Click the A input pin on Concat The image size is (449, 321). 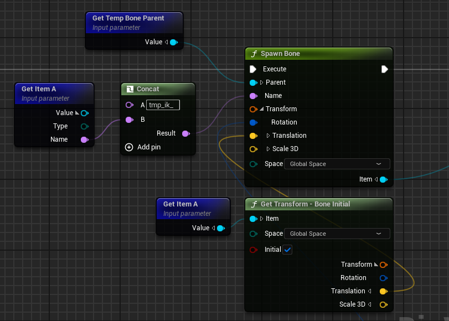point(130,105)
